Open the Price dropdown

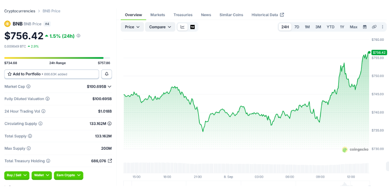[132, 27]
